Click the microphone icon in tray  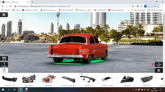pyautogui.click(x=139, y=90)
